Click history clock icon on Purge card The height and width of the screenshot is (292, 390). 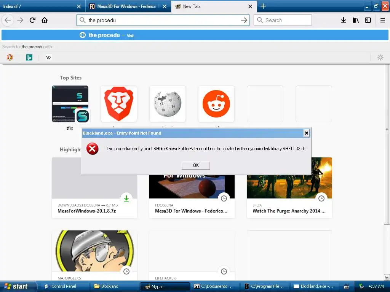pyautogui.click(x=321, y=198)
